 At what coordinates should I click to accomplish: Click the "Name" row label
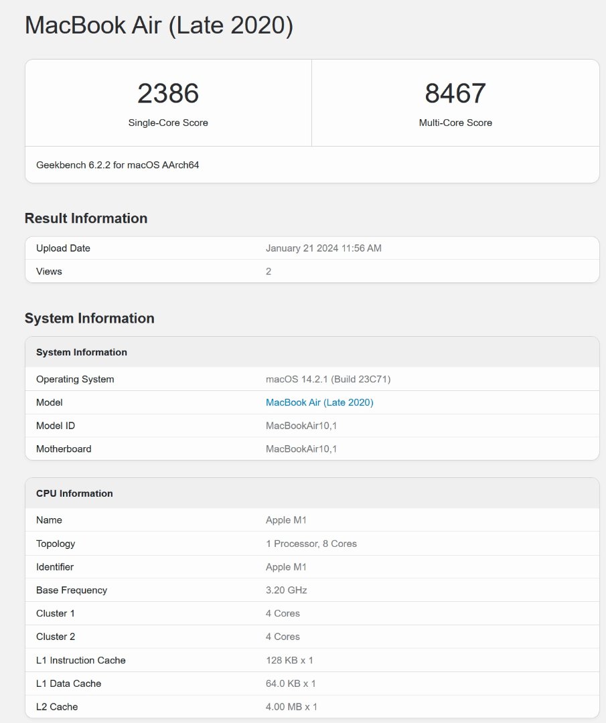coord(49,520)
